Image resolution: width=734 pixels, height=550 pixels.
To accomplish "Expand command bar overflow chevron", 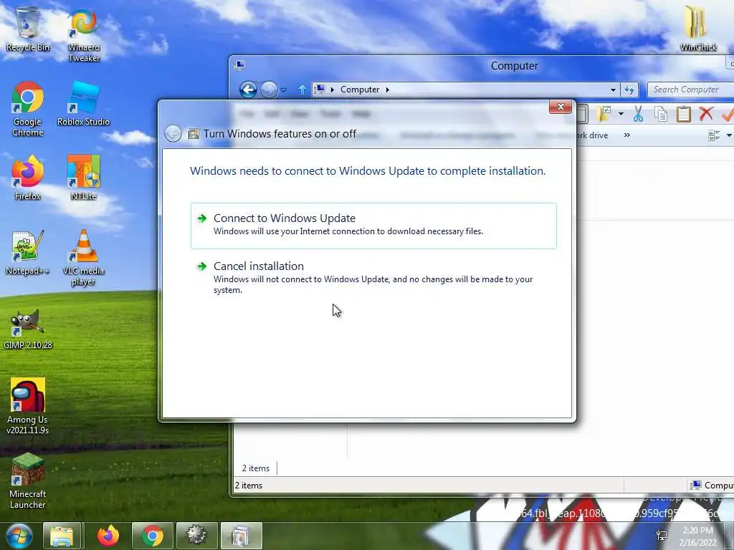I will (626, 135).
